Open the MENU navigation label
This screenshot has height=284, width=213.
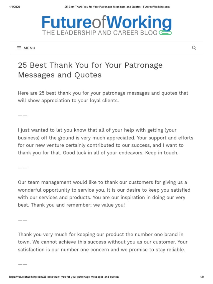(29, 48)
